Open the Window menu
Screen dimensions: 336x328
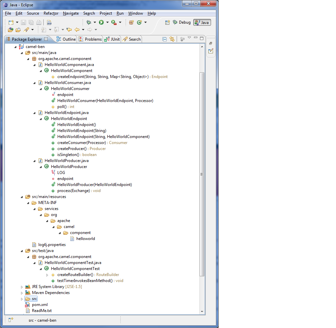pyautogui.click(x=136, y=13)
